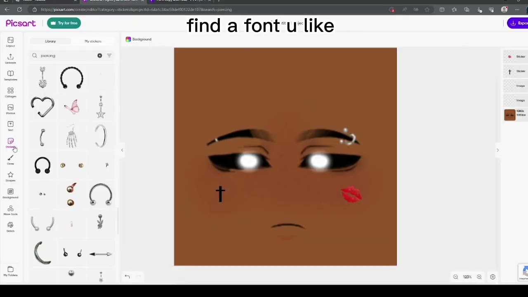
Task: Open the browser profile avatar
Action: click(x=504, y=9)
